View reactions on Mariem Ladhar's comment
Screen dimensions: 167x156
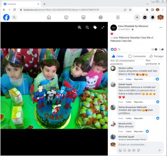[157, 79]
